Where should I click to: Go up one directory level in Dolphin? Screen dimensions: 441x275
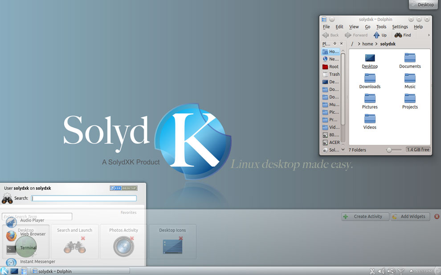[x=380, y=35]
